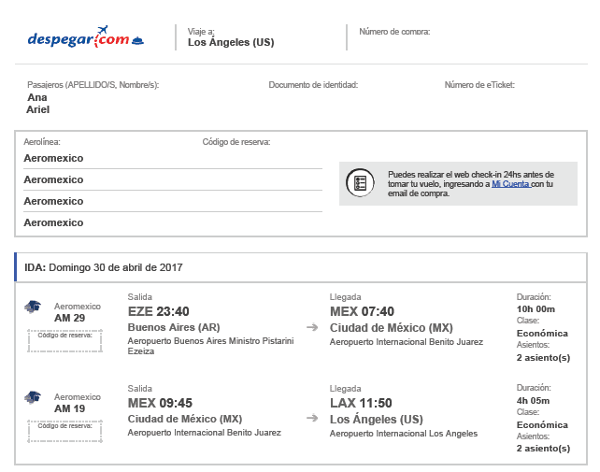Click the Los Ángeles (US) destination title
This screenshot has width=600, height=472.
point(231,42)
